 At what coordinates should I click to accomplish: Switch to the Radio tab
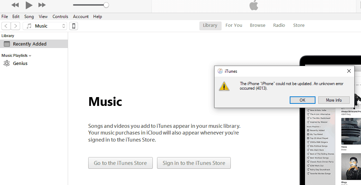(279, 25)
